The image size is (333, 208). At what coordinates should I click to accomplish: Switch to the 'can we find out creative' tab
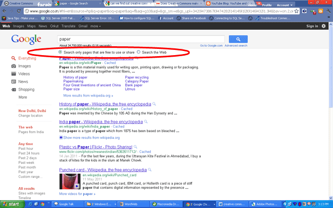point(129,4)
